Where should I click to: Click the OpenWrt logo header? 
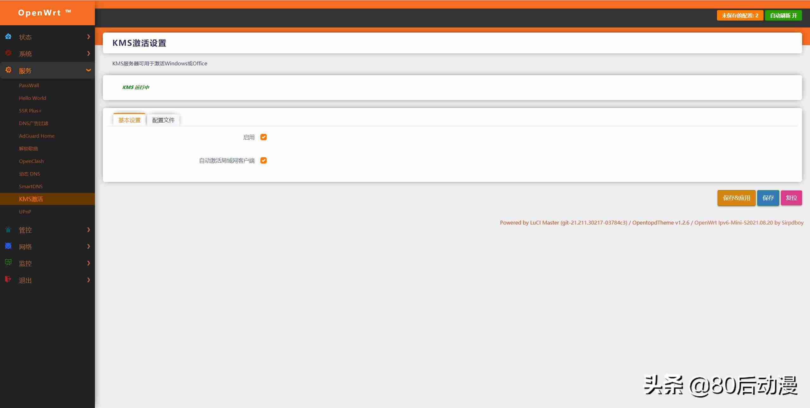[45, 13]
